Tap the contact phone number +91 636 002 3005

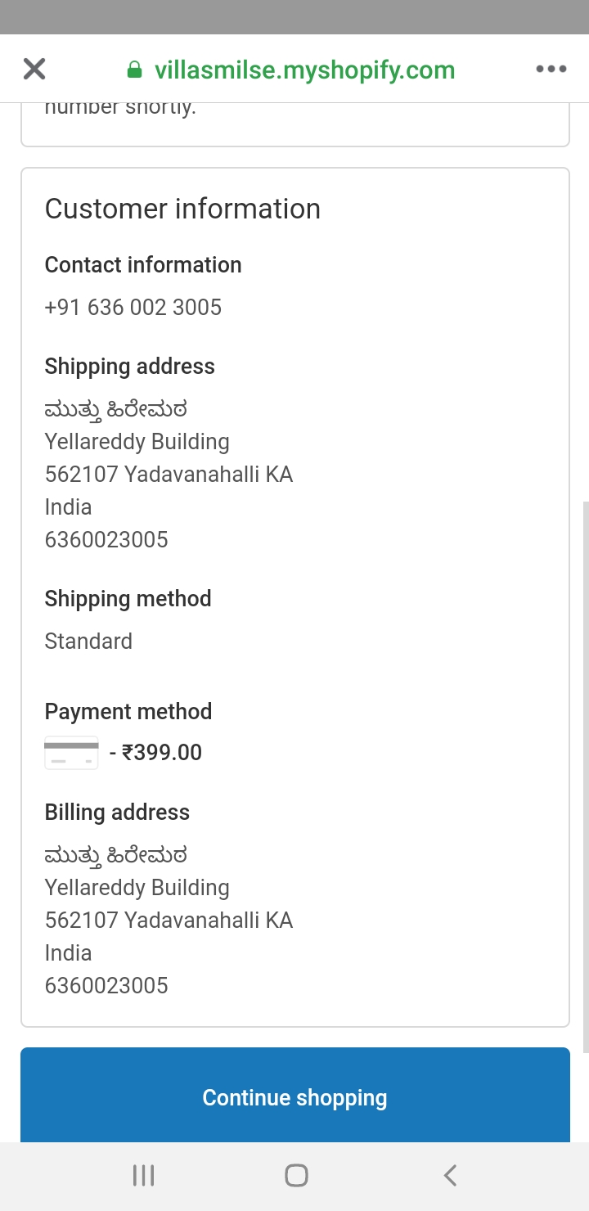click(x=133, y=308)
